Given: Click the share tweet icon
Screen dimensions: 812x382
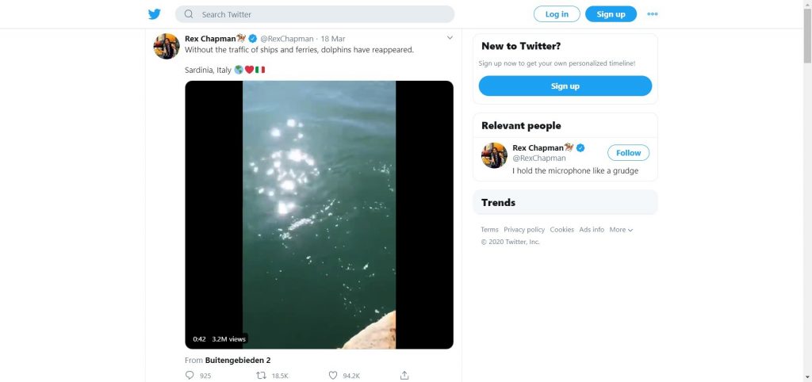Looking at the screenshot, I should (404, 375).
